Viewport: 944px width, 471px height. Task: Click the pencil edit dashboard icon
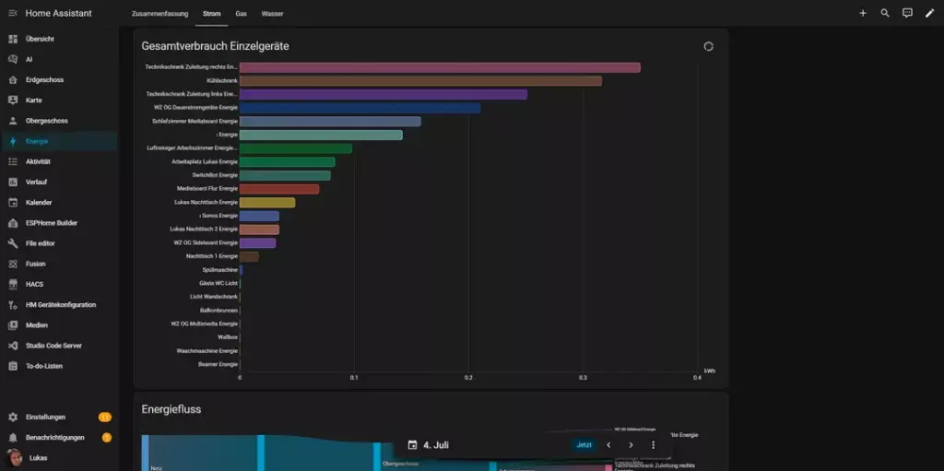[929, 13]
